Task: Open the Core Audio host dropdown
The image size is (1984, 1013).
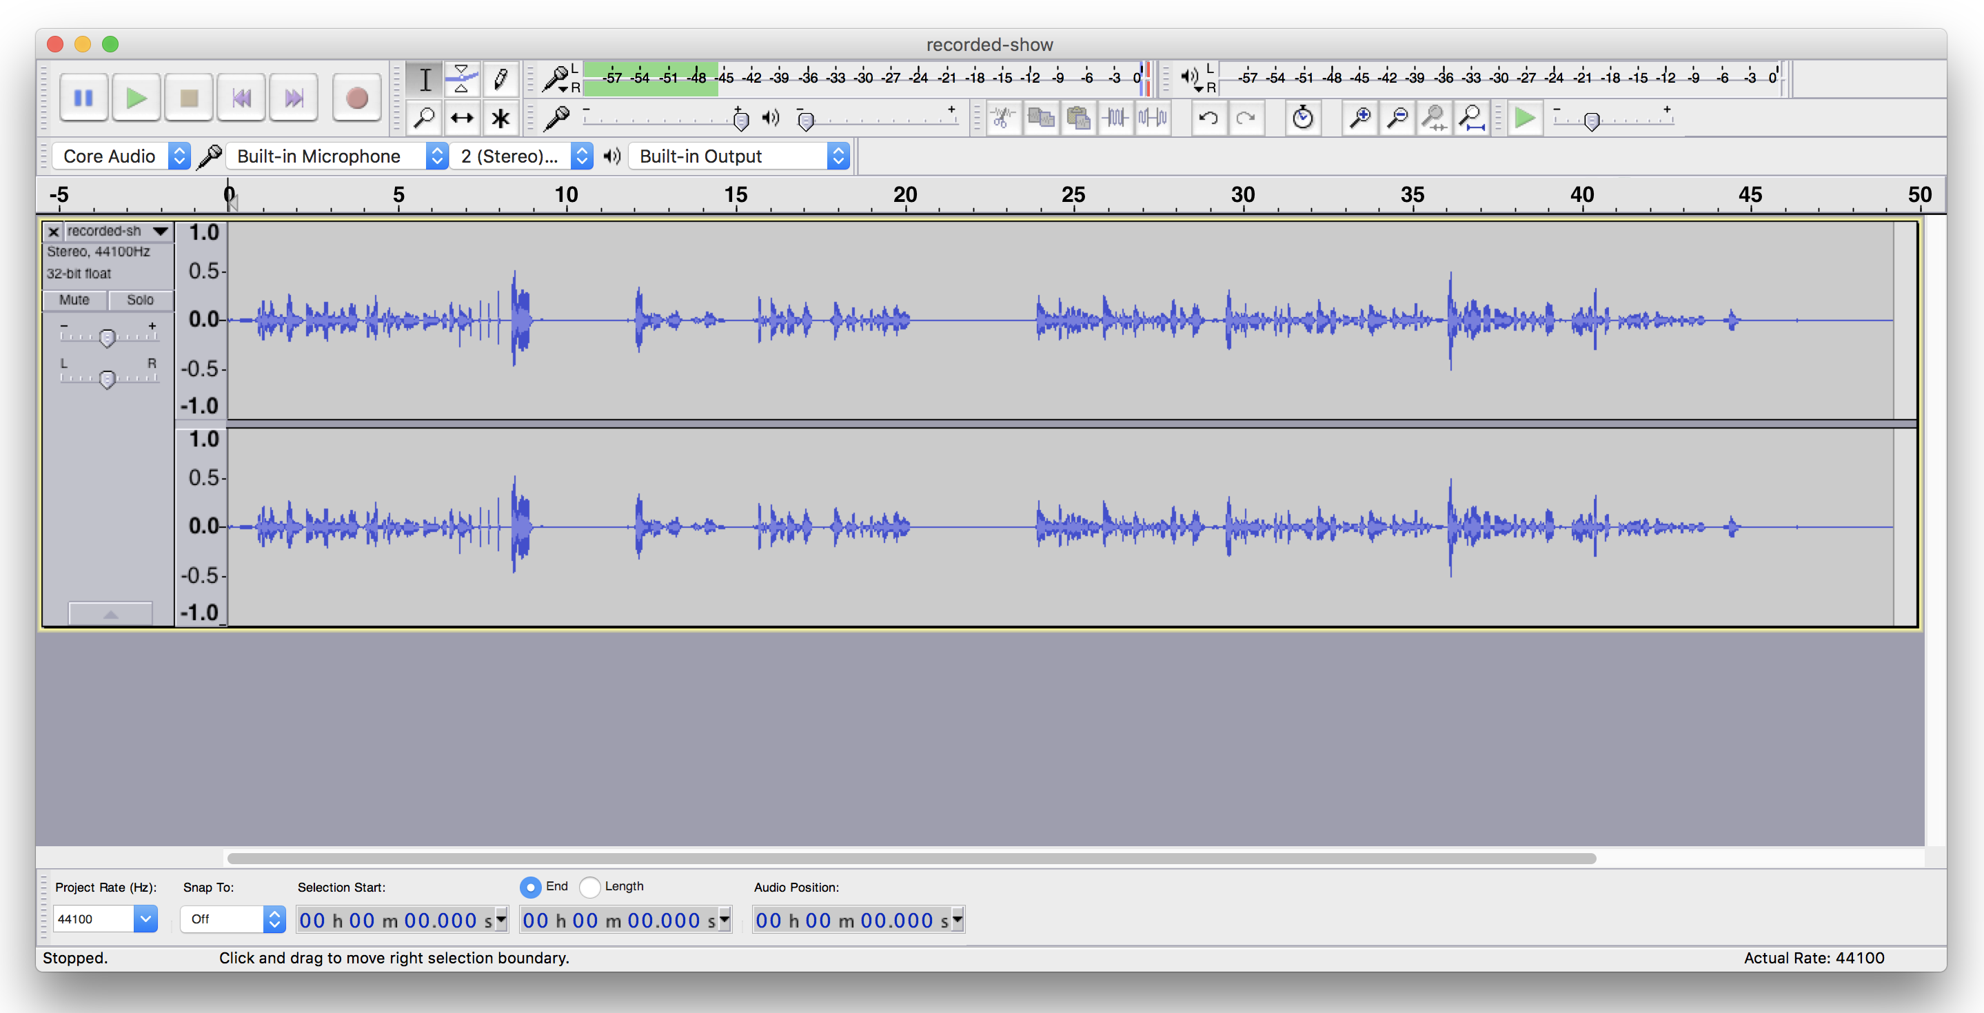Action: point(122,156)
